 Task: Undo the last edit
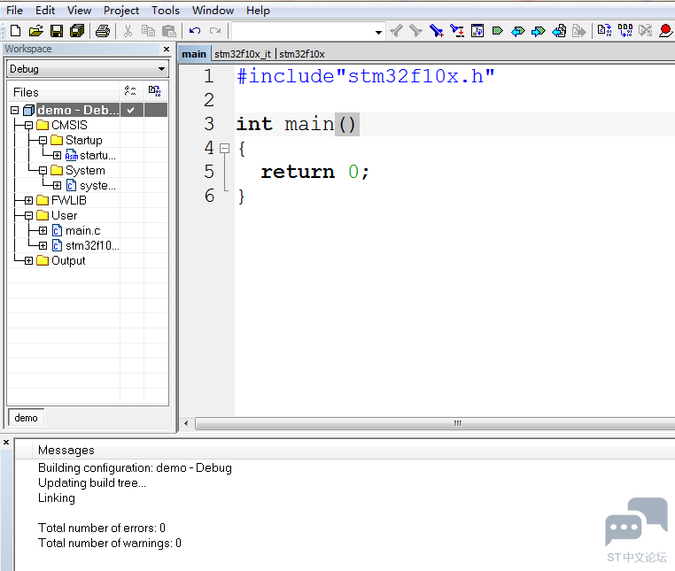(x=195, y=31)
